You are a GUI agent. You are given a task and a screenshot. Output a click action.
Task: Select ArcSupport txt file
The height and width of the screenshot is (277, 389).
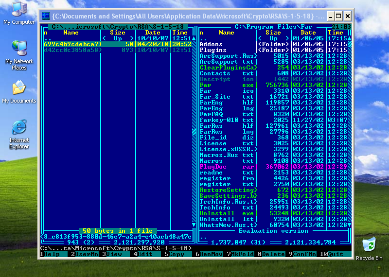(x=273, y=62)
